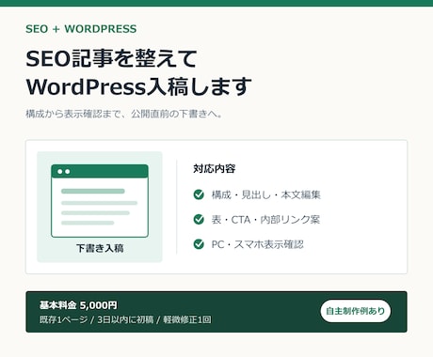
Task: Click the checkmark beside 表・CTA・内部リンク案
Action: tap(199, 219)
